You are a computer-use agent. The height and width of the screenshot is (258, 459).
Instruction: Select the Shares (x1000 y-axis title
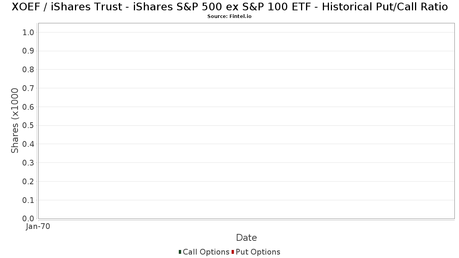tap(15, 120)
